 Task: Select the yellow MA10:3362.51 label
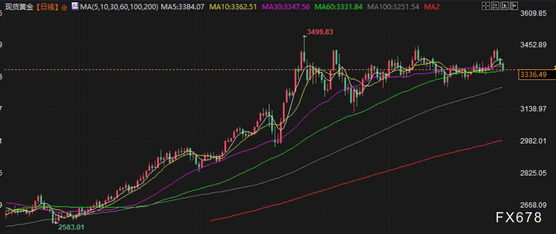click(x=232, y=7)
